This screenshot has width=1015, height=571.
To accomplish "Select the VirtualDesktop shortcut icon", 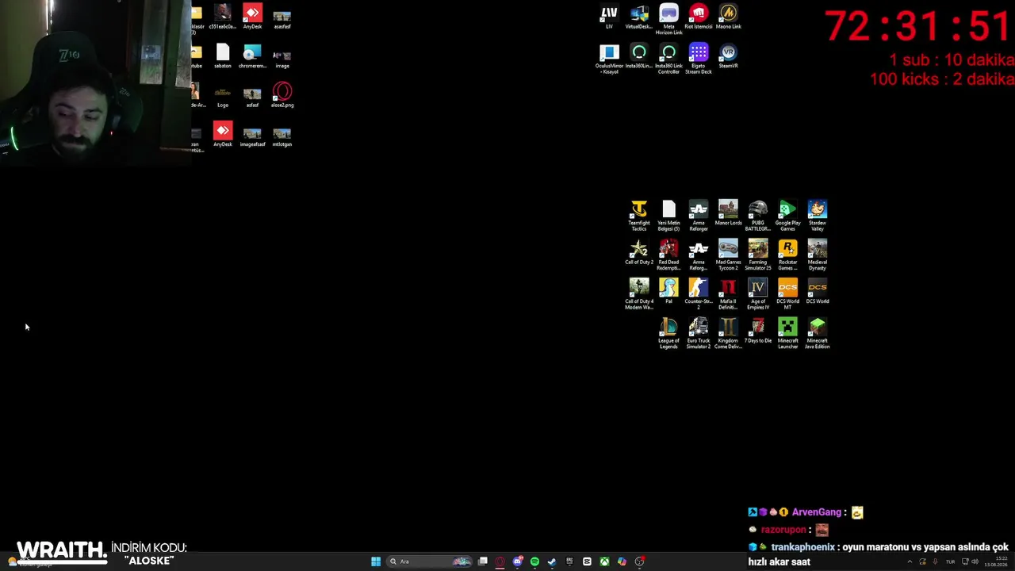I will 639,17.
